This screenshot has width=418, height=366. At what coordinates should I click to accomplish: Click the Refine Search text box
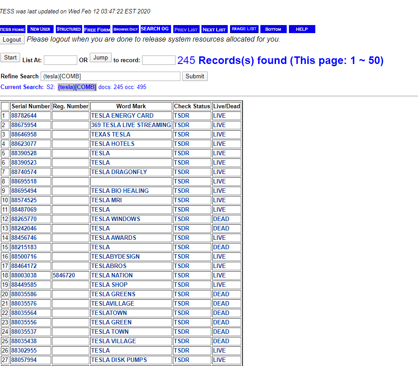[x=110, y=76]
